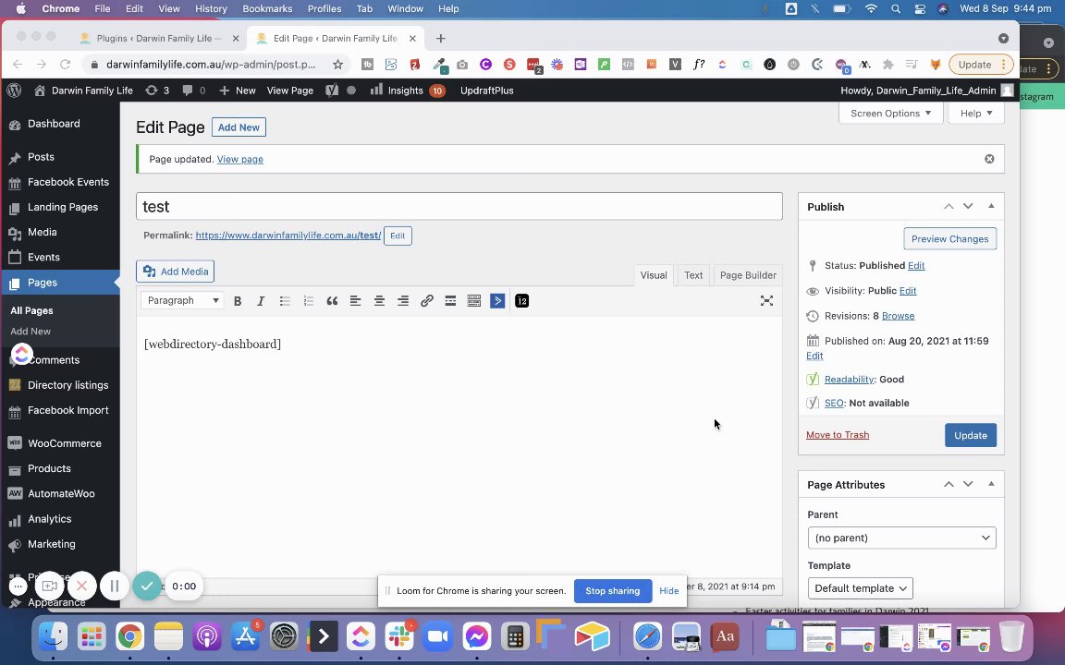Reload the current Chrome page
This screenshot has width=1065, height=665.
[x=66, y=65]
